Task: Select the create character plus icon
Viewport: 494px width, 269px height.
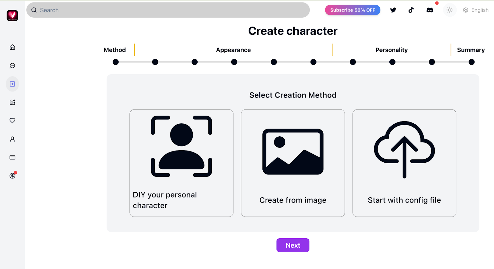Action: tap(12, 84)
